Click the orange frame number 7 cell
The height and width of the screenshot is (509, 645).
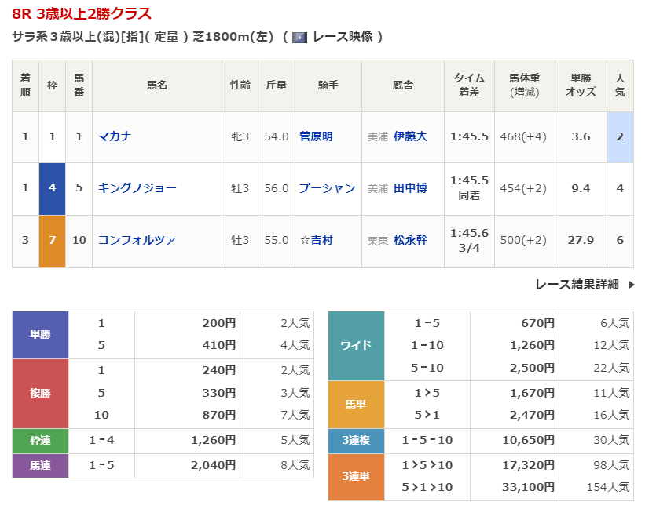point(52,240)
